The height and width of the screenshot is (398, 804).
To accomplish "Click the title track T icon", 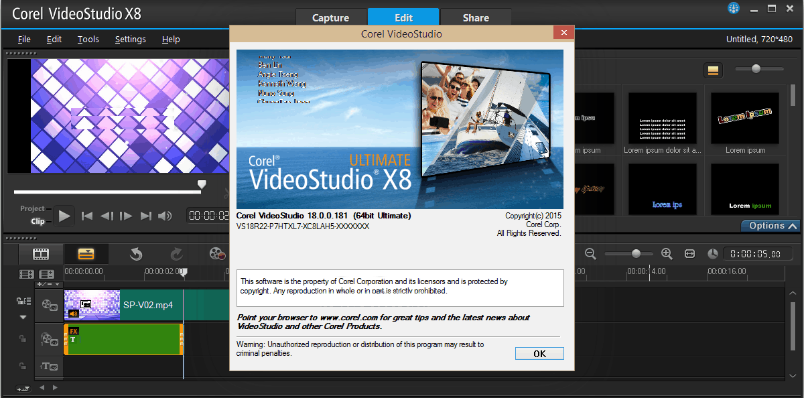I will [49, 366].
